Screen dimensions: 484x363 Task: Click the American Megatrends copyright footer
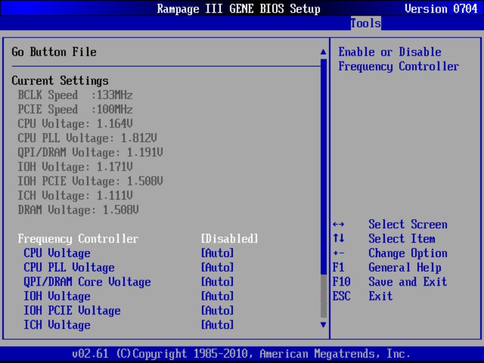pos(241,353)
